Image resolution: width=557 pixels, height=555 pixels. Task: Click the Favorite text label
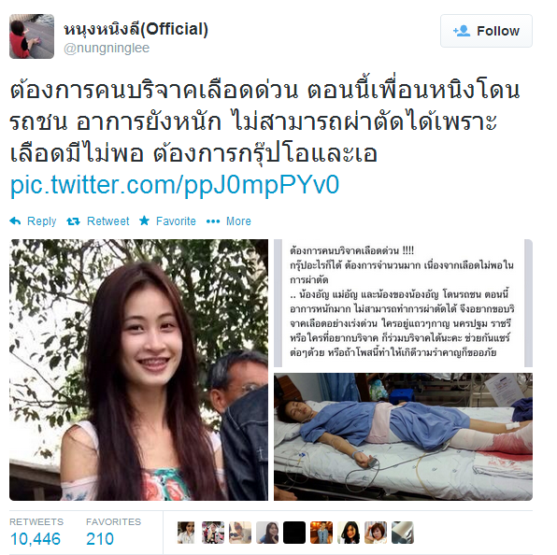click(x=176, y=221)
